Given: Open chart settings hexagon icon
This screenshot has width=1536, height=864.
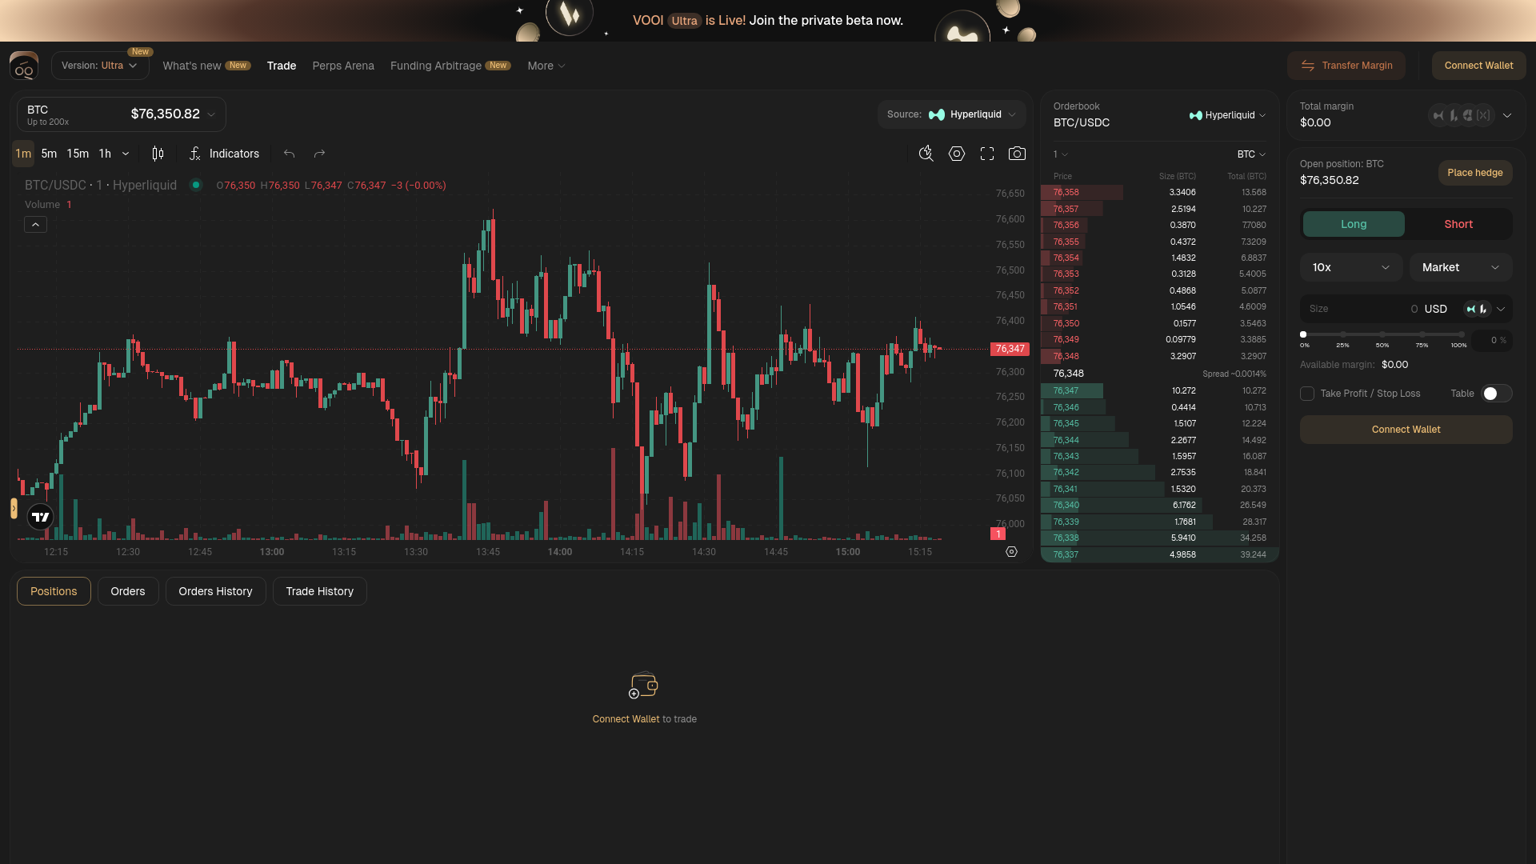Looking at the screenshot, I should [957, 154].
